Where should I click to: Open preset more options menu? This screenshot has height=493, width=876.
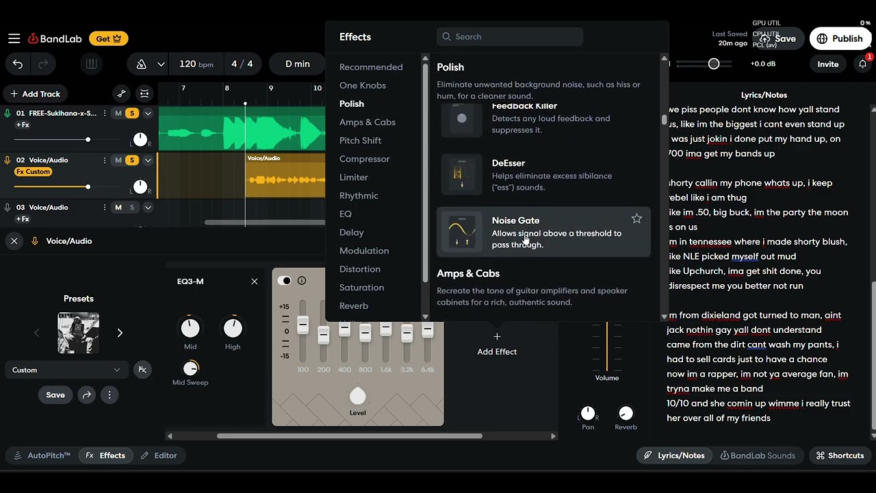coord(109,394)
